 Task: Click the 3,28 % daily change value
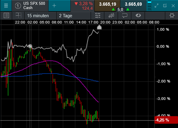coord(86,4)
